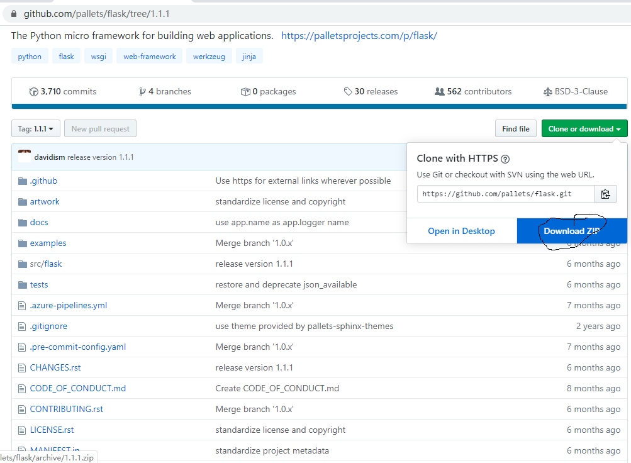Click the Find file button
Viewport: 631px width, 463px height.
coord(516,129)
